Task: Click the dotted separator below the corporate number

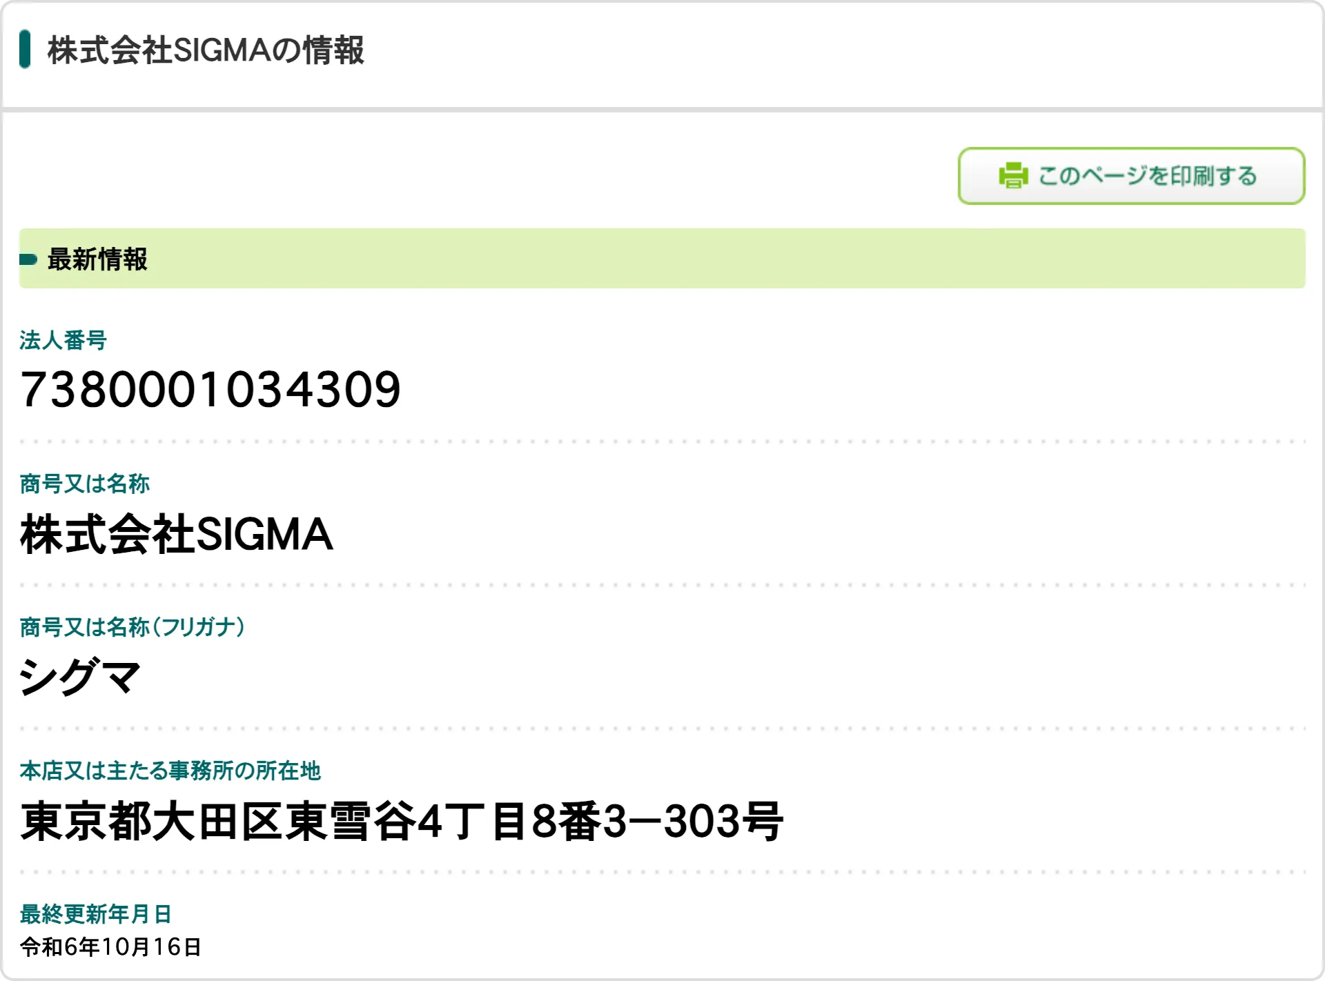Action: [662, 442]
